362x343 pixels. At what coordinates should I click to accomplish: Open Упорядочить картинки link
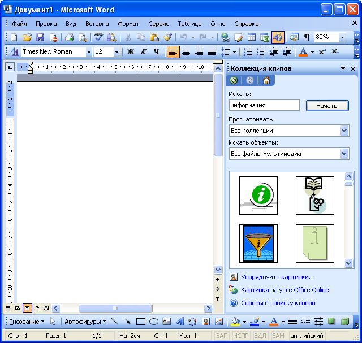(278, 277)
